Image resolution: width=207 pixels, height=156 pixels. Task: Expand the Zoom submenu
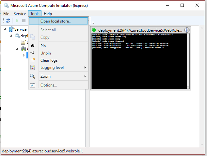coord(58,76)
